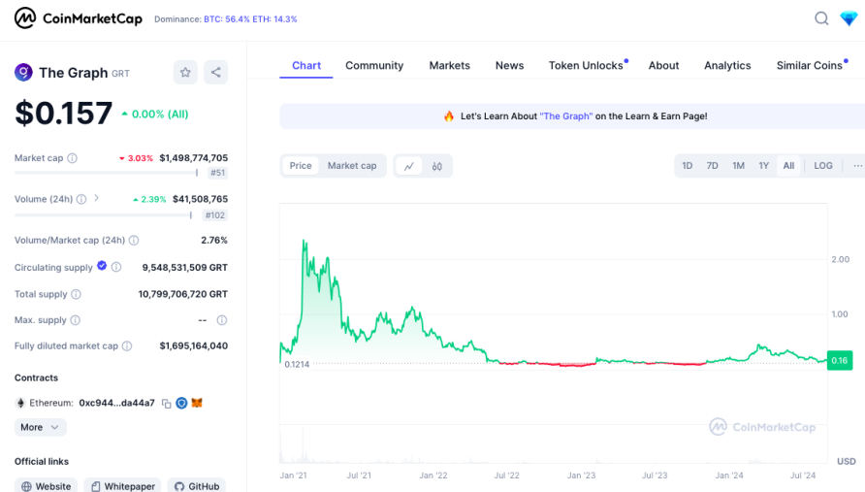Click the volume rank progress bar
This screenshot has height=492, width=865.
coord(103,215)
